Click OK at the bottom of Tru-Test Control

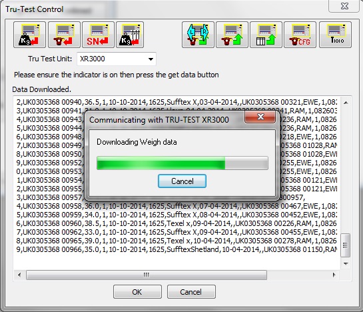click(x=137, y=292)
